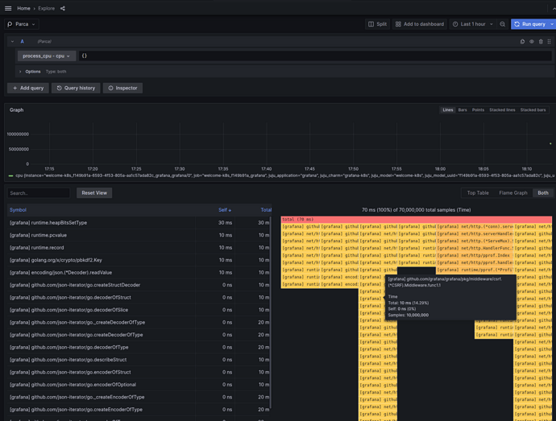
Task: Delete query A with trash icon
Action: point(541,42)
